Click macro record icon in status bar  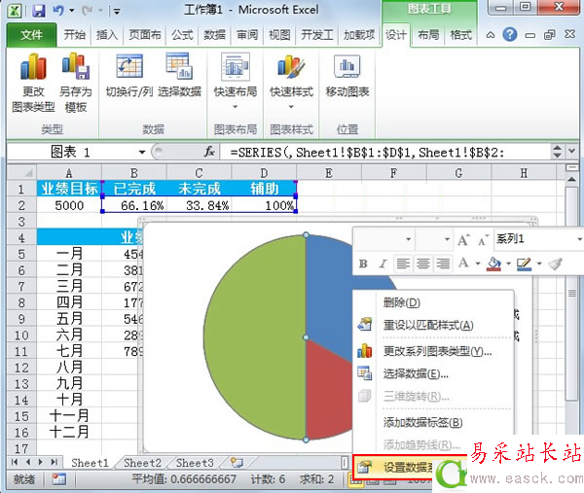coord(58,478)
